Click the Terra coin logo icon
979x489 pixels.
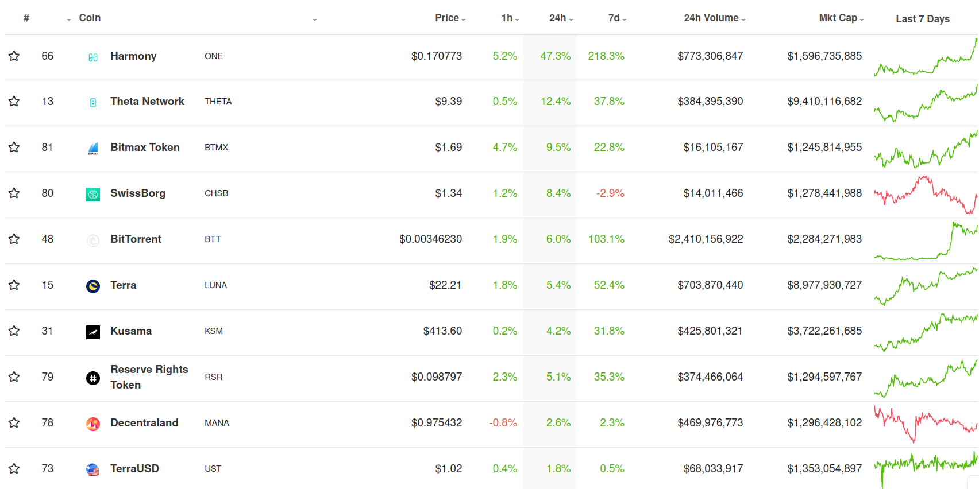[x=93, y=286]
